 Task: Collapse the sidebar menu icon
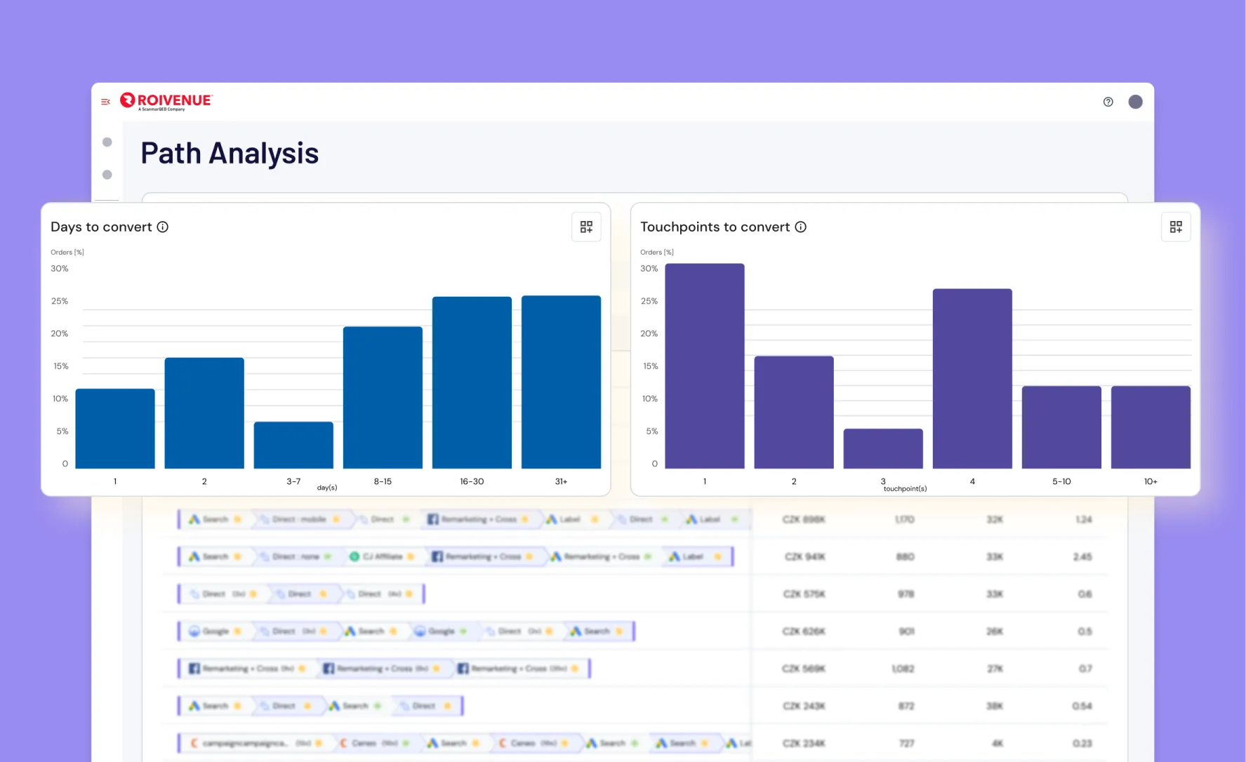point(105,102)
